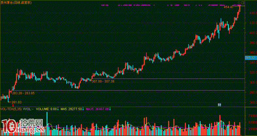This screenshot has width=257, height=136.
Task: Click the split-window rectangle icon at top-right
Action: click(x=243, y=3)
